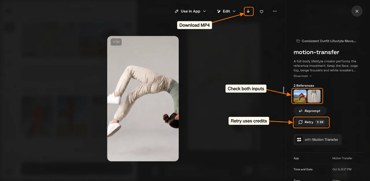Click the 1.00 badge on the video
This screenshot has height=181, width=370.
pyautogui.click(x=116, y=42)
